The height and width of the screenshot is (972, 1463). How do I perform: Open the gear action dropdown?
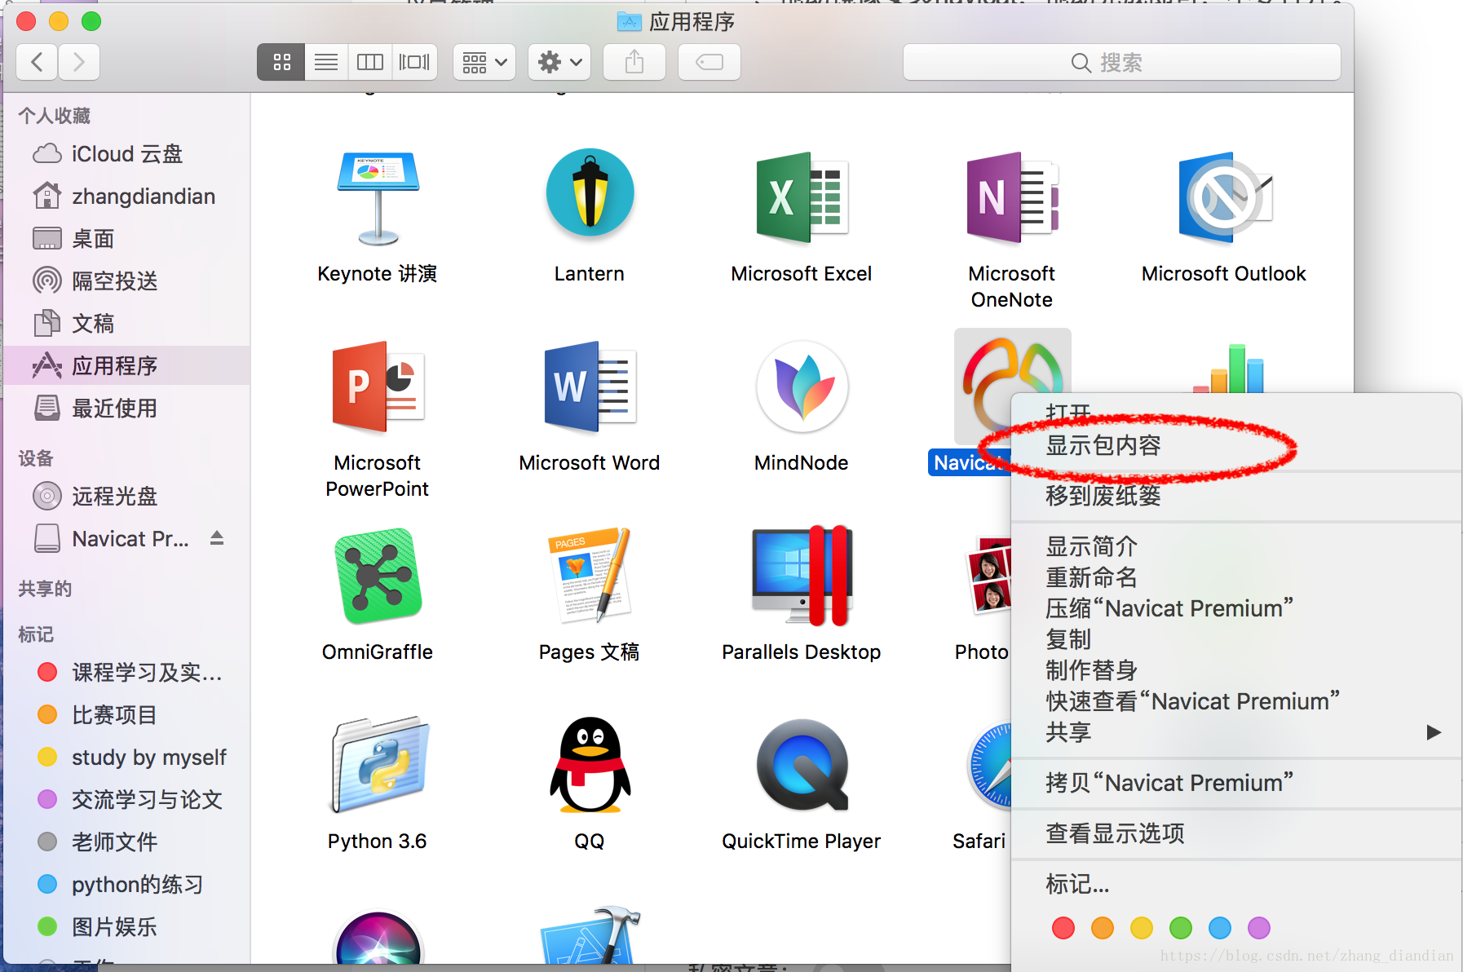[559, 62]
